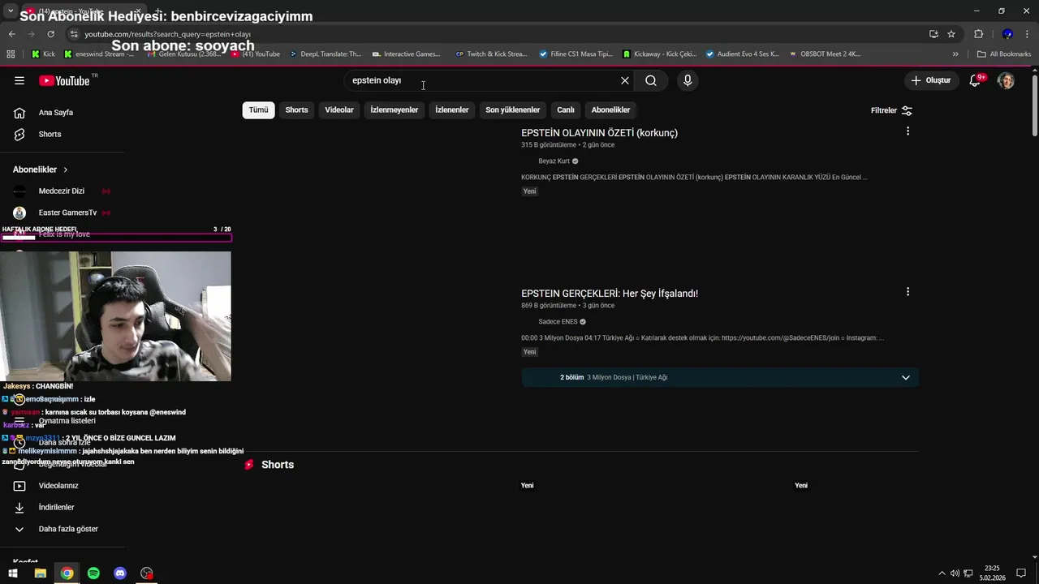Image resolution: width=1039 pixels, height=584 pixels.
Task: Click the Shorts shelf heading icon
Action: (249, 465)
